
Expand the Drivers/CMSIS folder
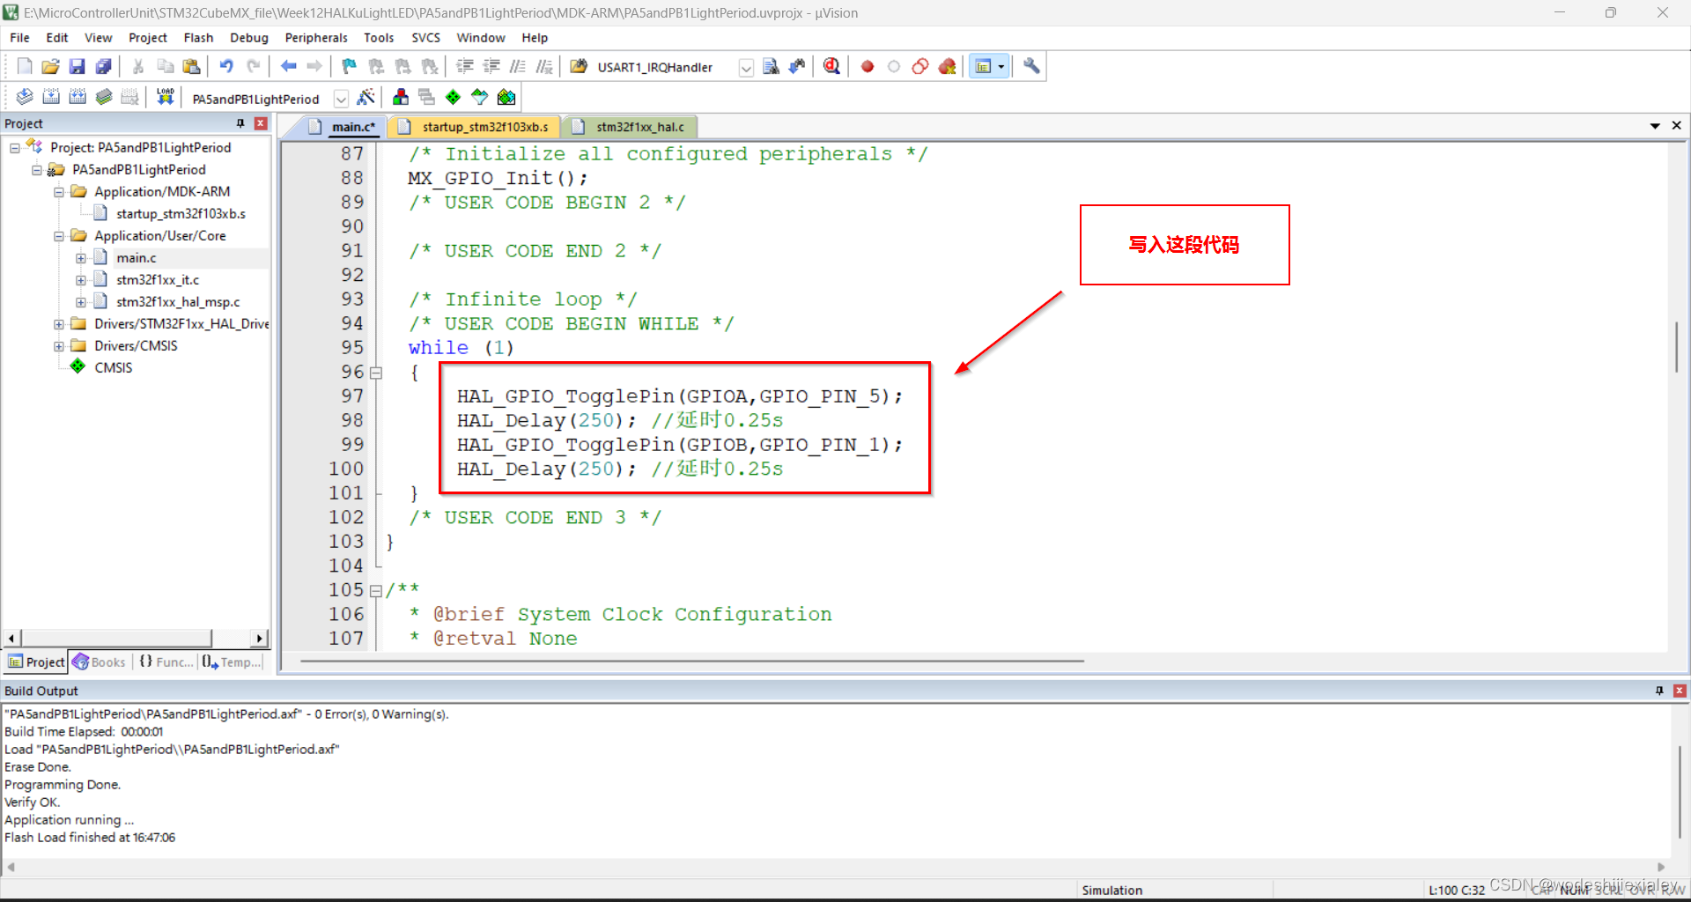pyautogui.click(x=59, y=346)
